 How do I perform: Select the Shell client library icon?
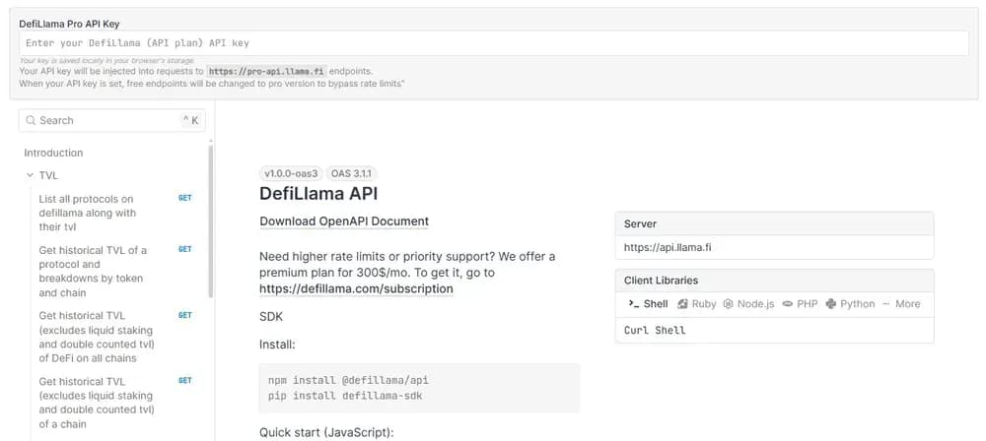(633, 304)
